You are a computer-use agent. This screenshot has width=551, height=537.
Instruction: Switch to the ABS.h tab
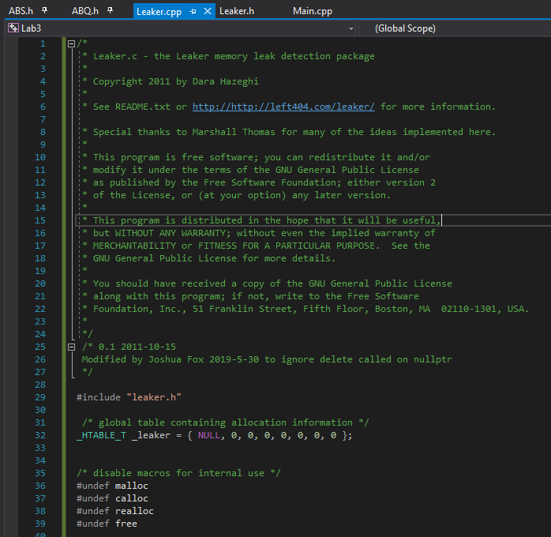point(21,11)
